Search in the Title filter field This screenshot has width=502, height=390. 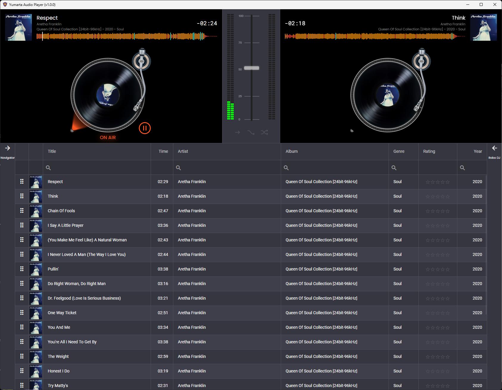click(97, 168)
